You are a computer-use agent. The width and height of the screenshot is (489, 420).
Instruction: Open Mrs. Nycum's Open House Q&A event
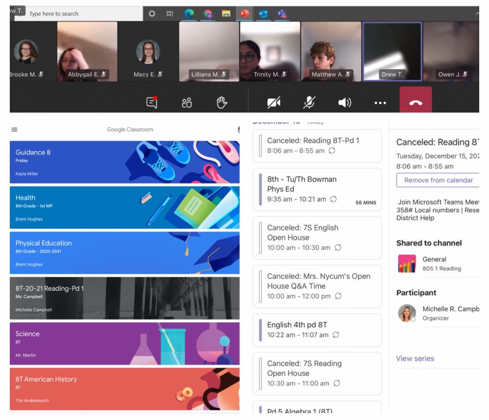click(x=317, y=286)
